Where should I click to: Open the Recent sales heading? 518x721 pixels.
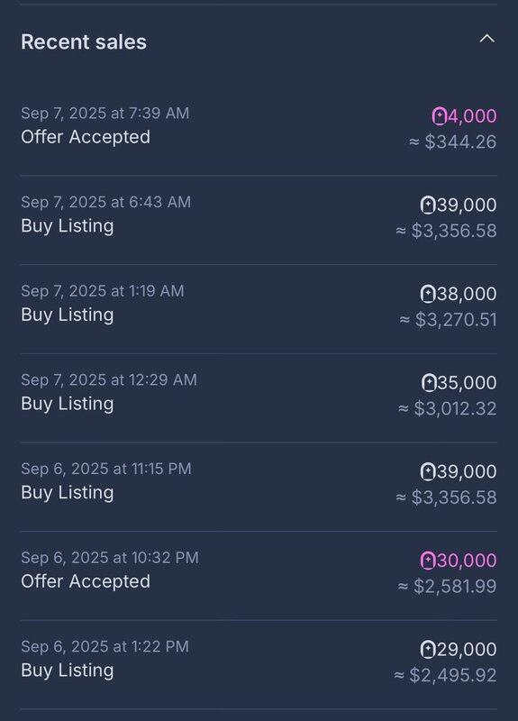84,41
